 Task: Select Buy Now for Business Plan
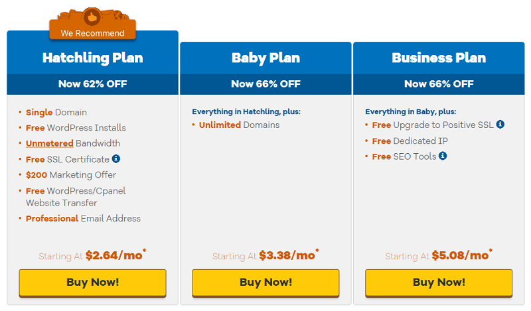click(x=439, y=283)
